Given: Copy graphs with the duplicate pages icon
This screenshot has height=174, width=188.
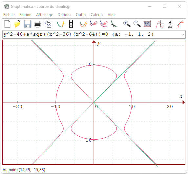Looking at the screenshot, I should (x=48, y=24).
